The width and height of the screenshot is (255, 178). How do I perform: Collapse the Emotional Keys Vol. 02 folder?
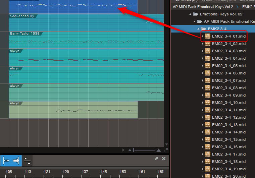190,14
